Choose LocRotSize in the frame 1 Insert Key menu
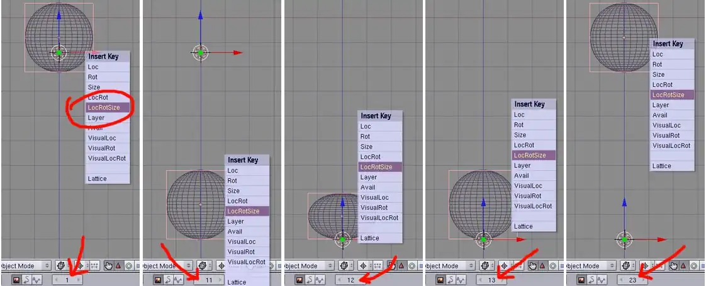The width and height of the screenshot is (706, 286). (x=104, y=108)
